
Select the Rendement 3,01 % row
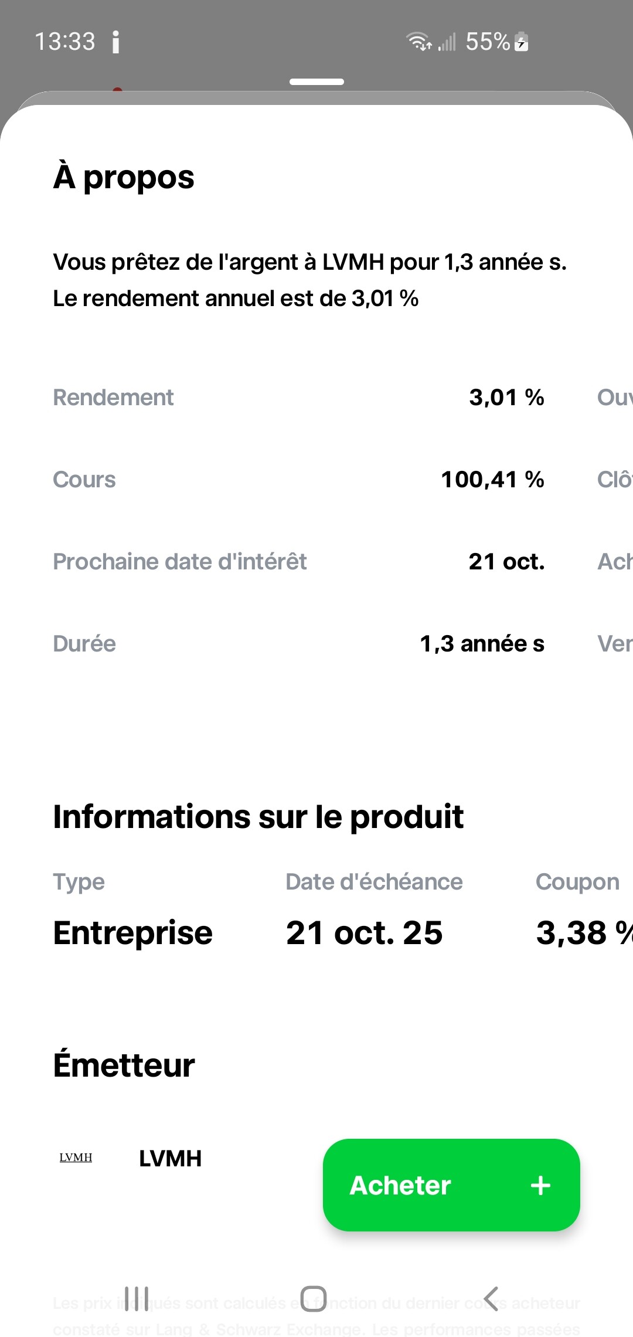pyautogui.click(x=299, y=398)
